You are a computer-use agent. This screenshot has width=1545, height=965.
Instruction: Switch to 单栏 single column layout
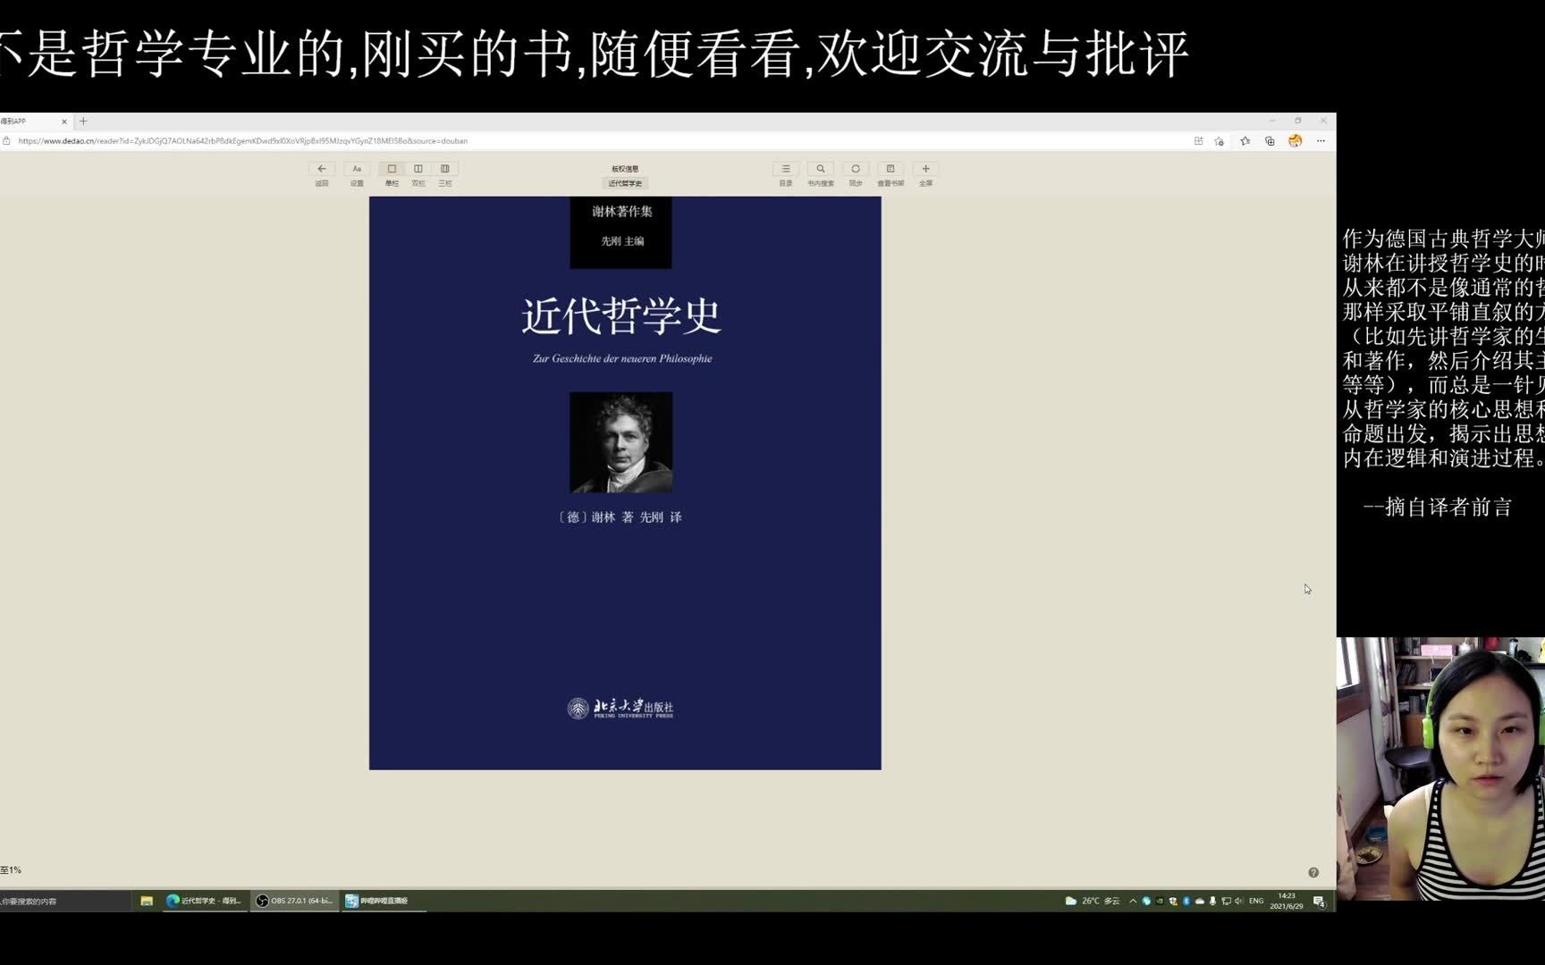pyautogui.click(x=392, y=169)
